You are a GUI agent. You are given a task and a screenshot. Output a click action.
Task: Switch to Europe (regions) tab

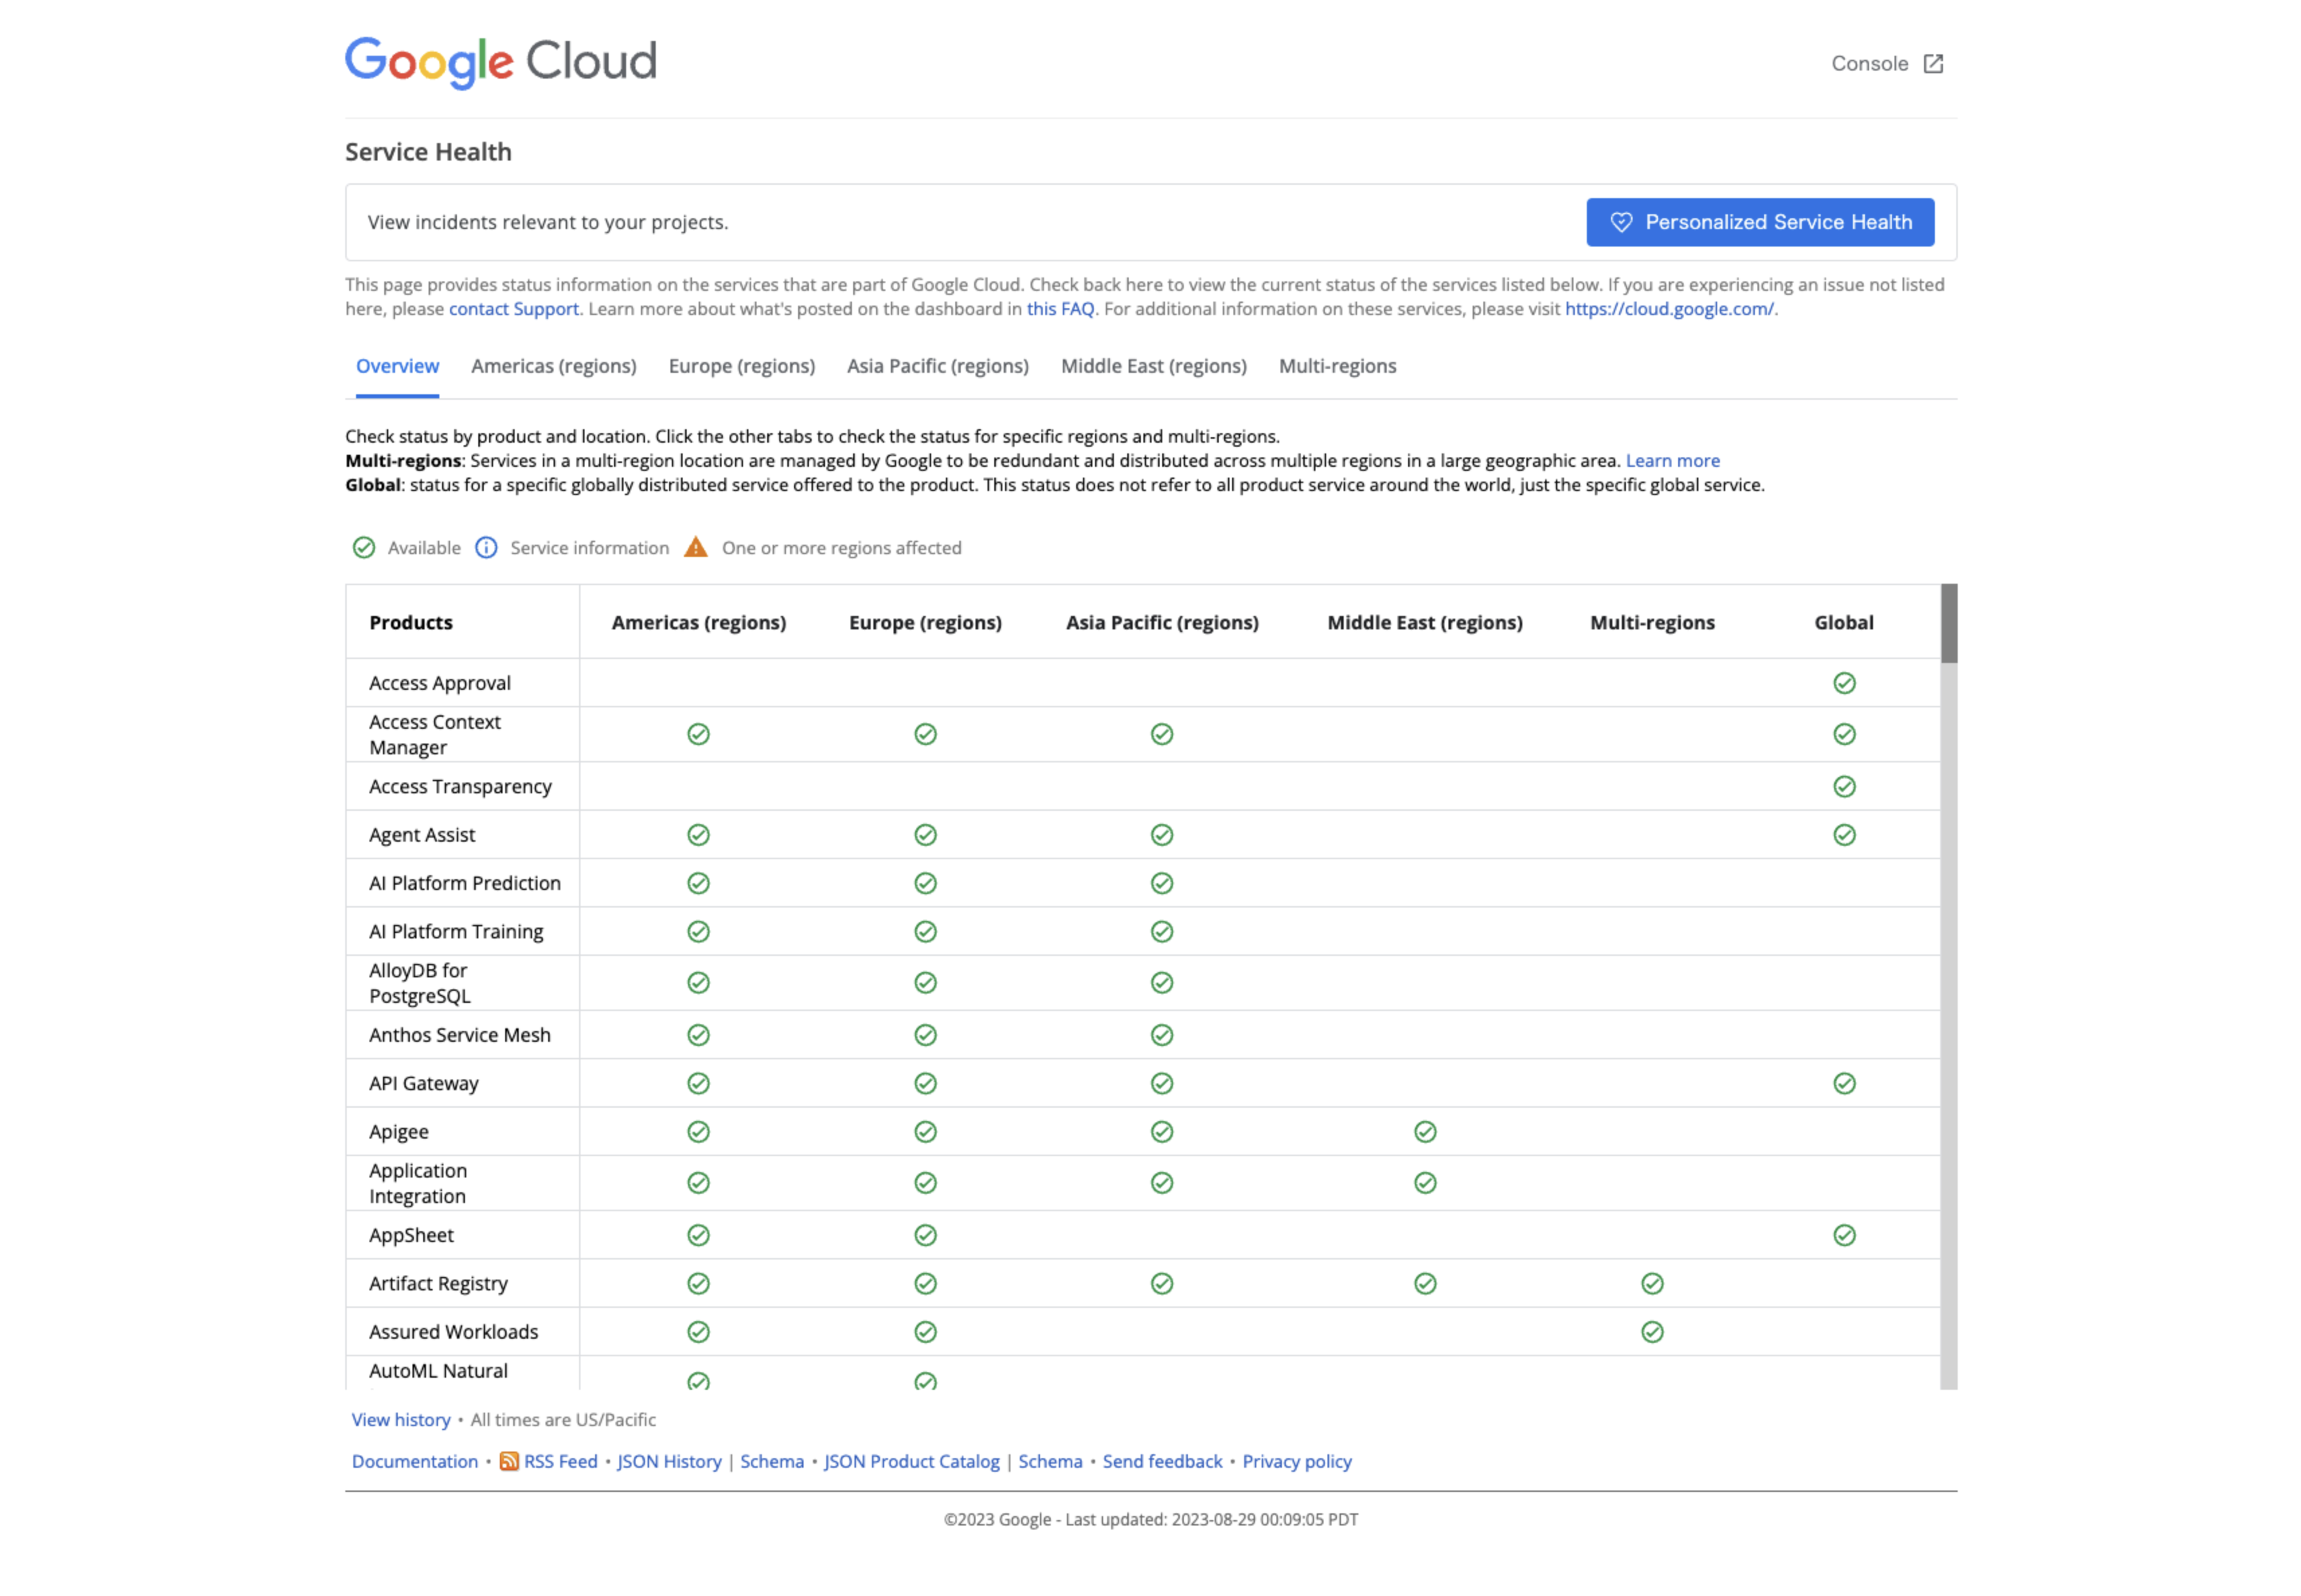coord(741,366)
